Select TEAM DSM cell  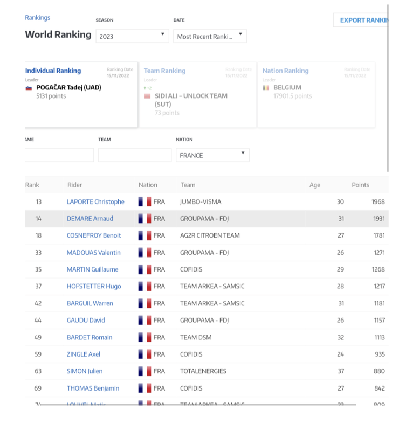coord(196,337)
